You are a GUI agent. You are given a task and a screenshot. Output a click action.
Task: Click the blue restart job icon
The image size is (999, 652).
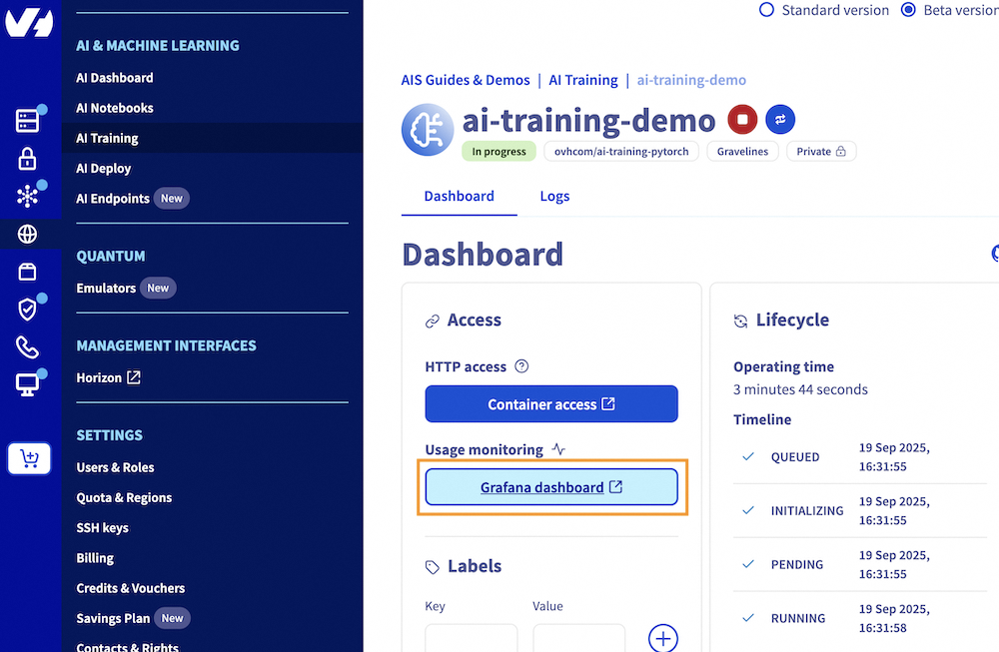(780, 120)
